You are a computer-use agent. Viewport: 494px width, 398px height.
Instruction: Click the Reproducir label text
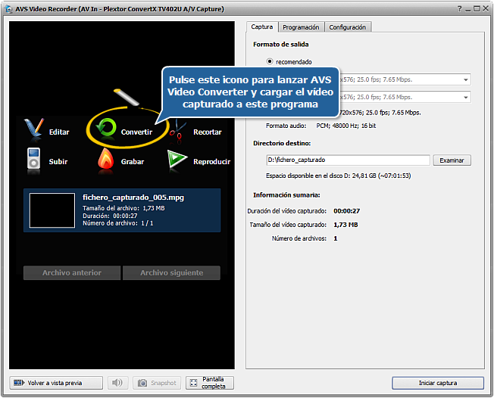pyautogui.click(x=211, y=161)
